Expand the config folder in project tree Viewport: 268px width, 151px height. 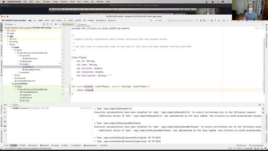tap(8, 42)
